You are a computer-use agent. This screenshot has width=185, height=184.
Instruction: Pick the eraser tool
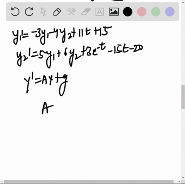click(86, 12)
